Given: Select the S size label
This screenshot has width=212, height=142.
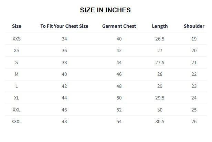Looking at the screenshot, I should point(17,62).
